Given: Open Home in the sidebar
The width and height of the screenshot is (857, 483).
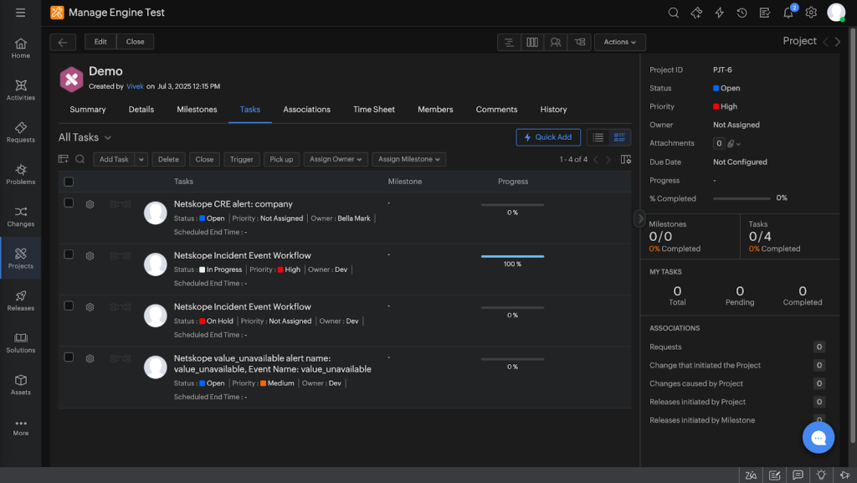Looking at the screenshot, I should 21,48.
